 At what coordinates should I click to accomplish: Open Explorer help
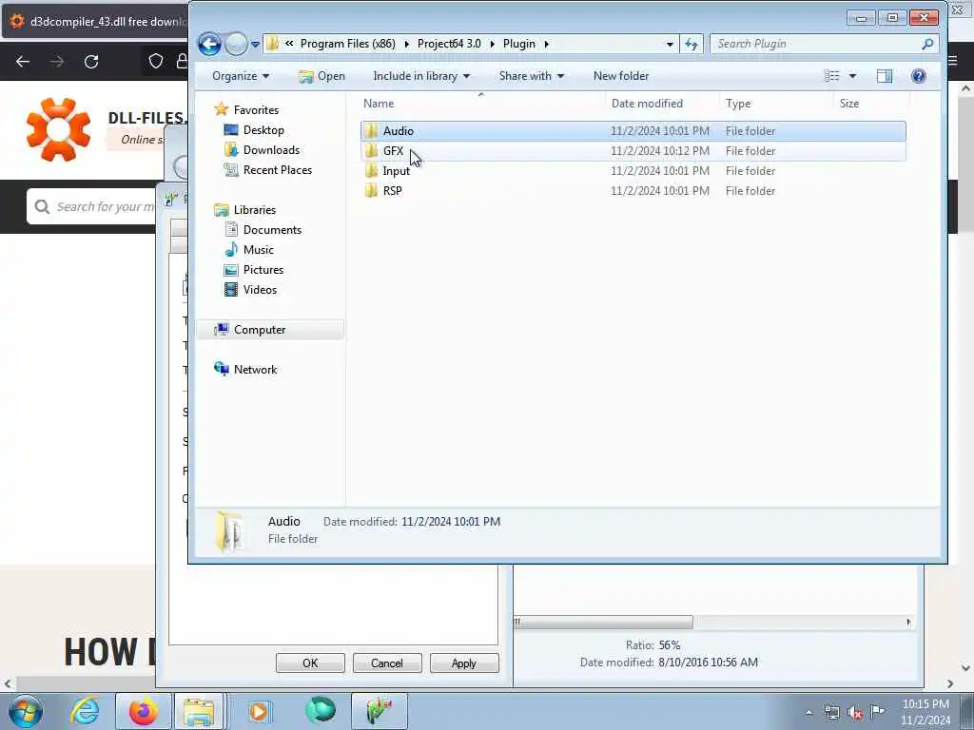918,76
